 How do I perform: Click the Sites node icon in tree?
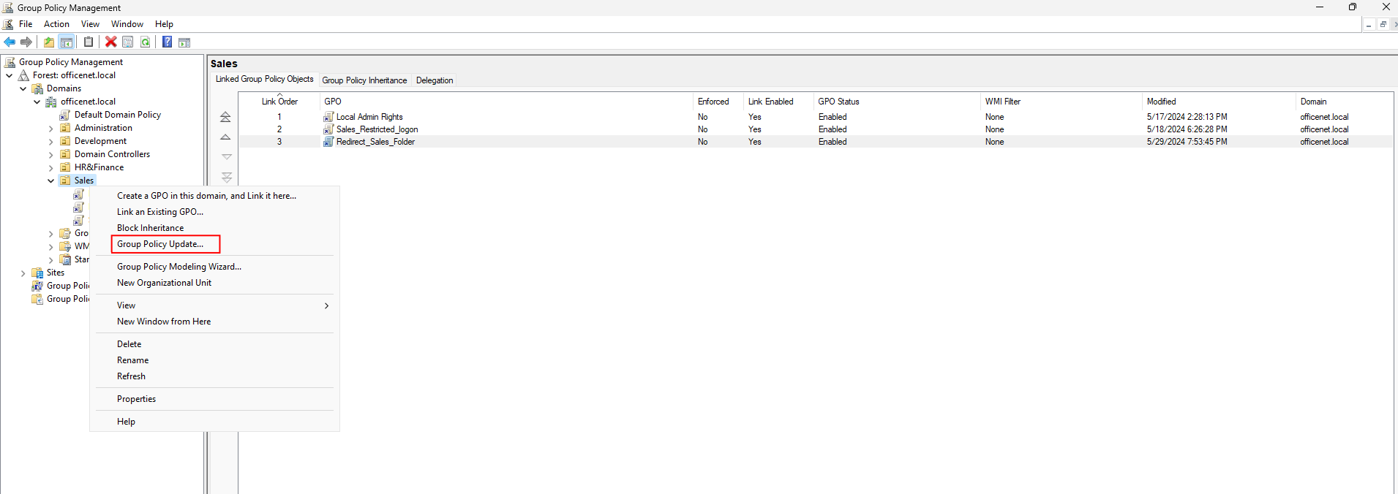click(37, 273)
